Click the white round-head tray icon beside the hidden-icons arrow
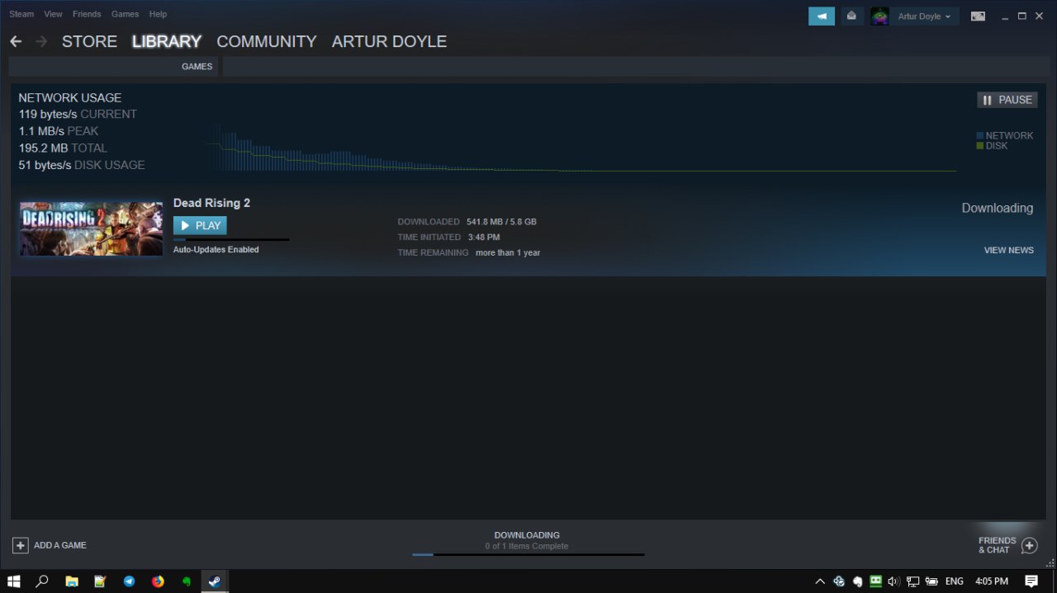The height and width of the screenshot is (593, 1057). tap(857, 581)
